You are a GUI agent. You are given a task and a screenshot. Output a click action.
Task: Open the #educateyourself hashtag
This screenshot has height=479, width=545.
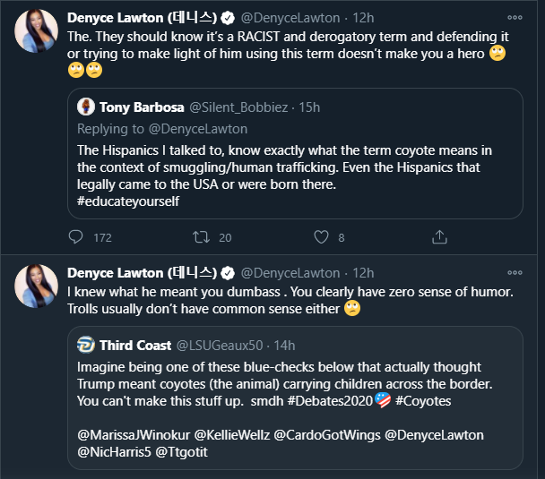click(128, 201)
